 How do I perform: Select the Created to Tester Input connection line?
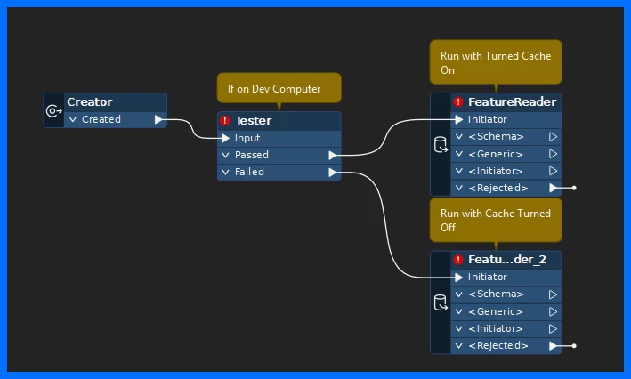click(191, 128)
